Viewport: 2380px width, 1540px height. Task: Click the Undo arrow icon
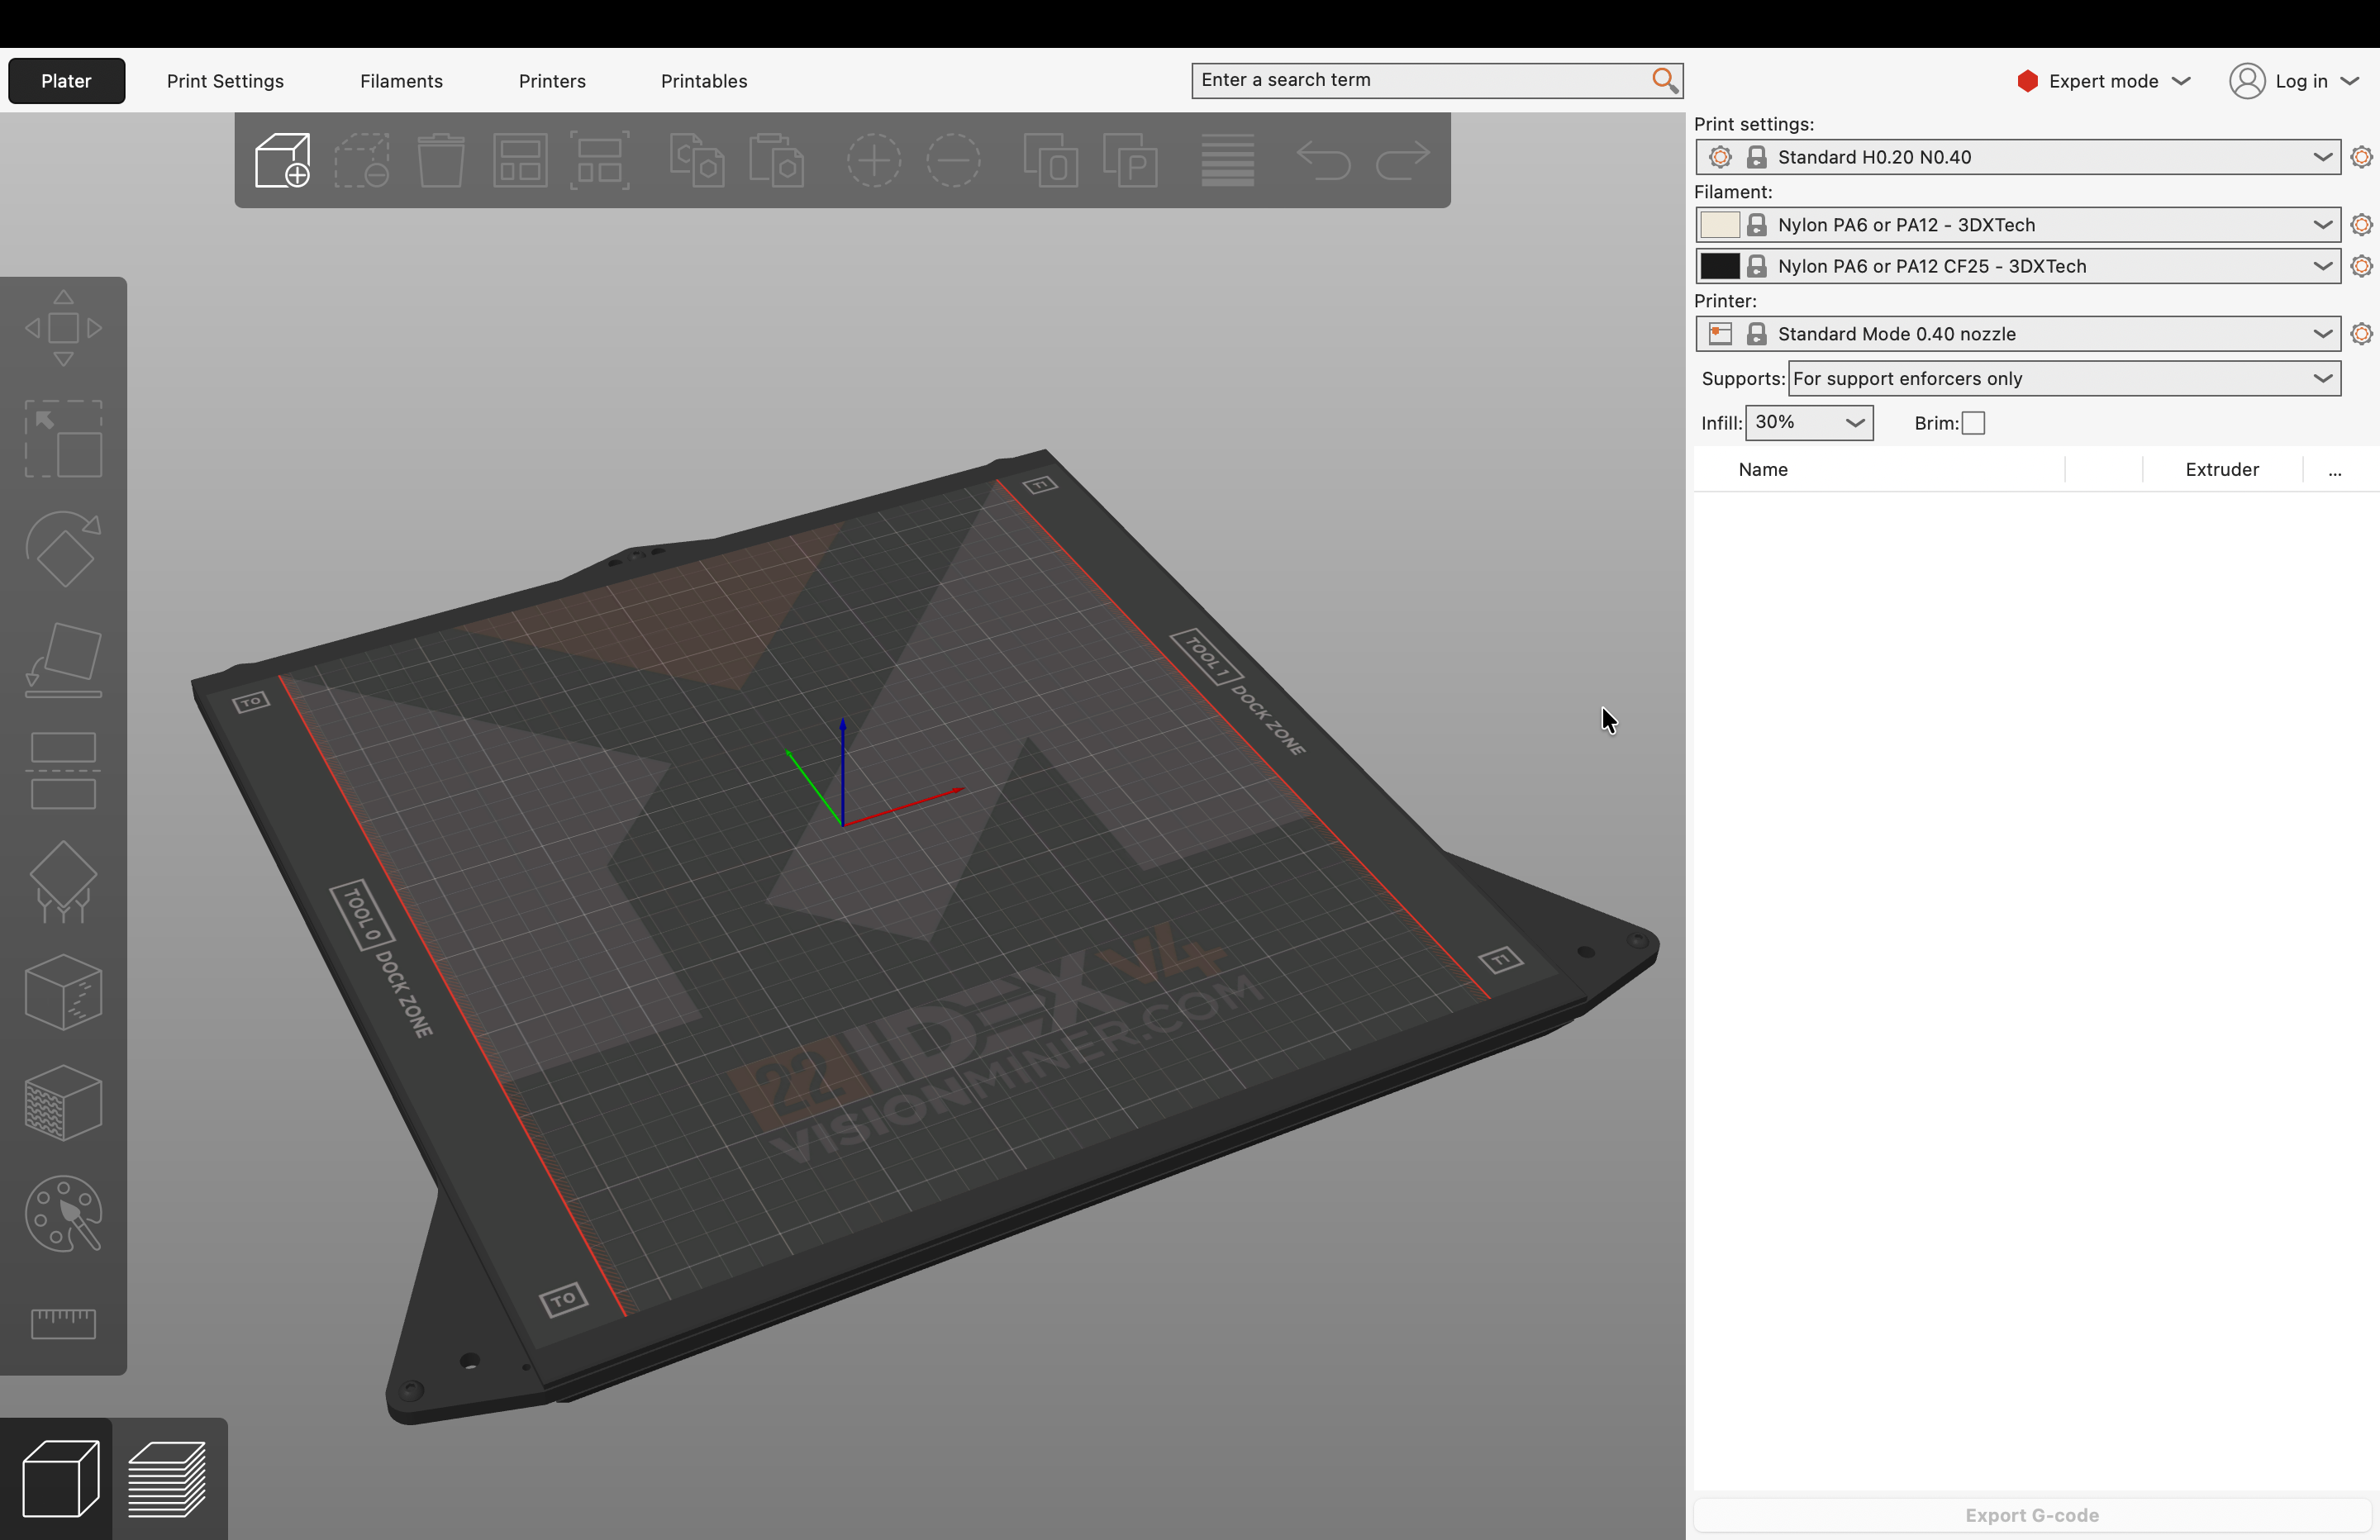(x=1323, y=160)
